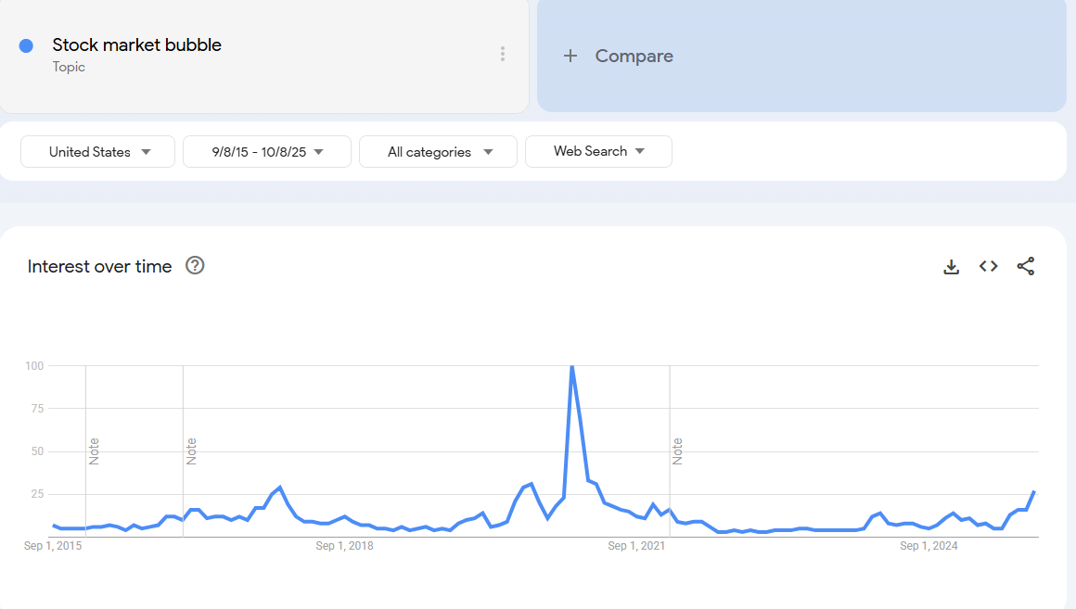
Task: Click the Interest over time heading
Action: coord(100,267)
